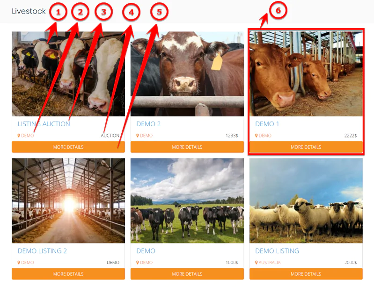
Task: Open the sheep flock photo thumbnail
Action: coord(306,201)
